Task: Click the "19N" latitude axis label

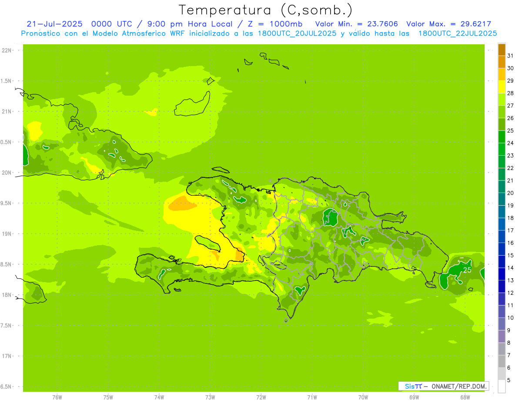Action: (x=7, y=234)
